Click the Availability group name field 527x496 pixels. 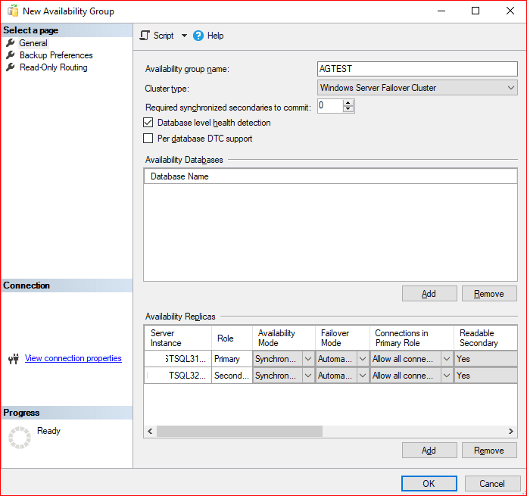click(x=416, y=69)
